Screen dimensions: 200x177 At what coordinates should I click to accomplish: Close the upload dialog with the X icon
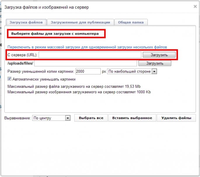(x=195, y=6)
